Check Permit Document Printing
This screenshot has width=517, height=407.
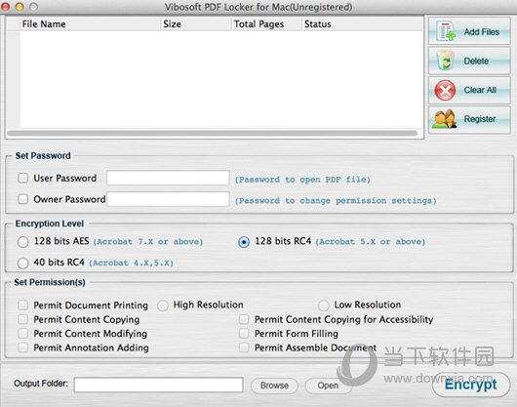point(22,305)
